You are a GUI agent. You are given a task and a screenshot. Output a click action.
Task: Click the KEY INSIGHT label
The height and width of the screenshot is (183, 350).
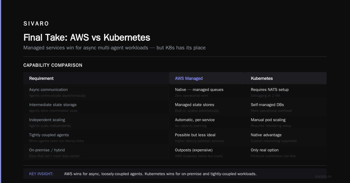click(x=41, y=174)
